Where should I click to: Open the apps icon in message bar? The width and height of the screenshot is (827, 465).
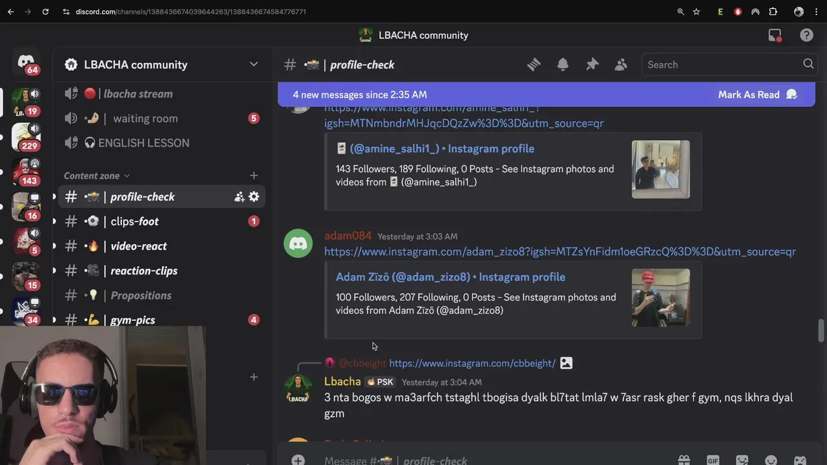coord(800,460)
